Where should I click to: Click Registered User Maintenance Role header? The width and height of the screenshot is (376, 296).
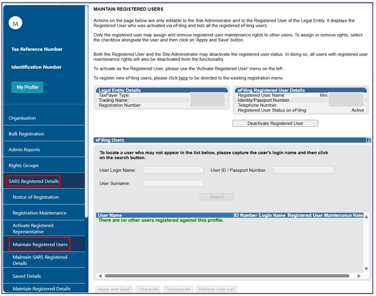(326, 215)
